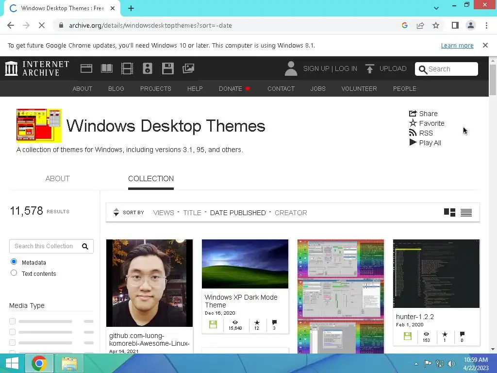Click the Chrome back arrow
497x373 pixels.
click(x=11, y=25)
